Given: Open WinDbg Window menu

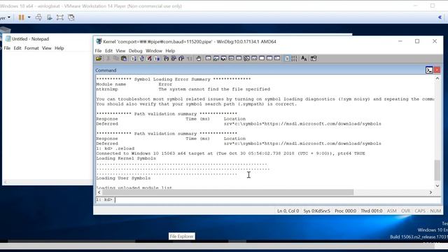Looking at the screenshot, I should [x=154, y=51].
